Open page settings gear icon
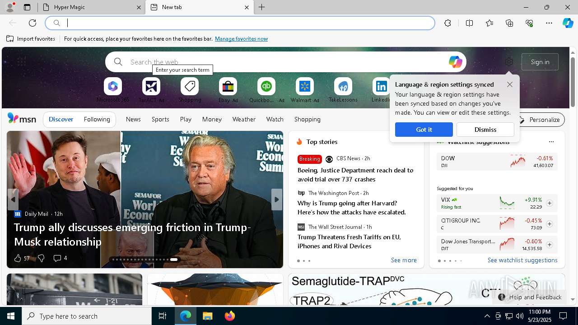 pyautogui.click(x=509, y=62)
